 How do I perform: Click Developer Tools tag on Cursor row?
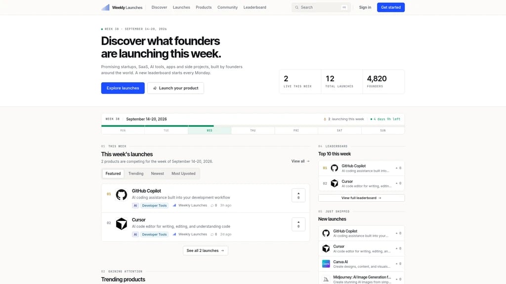pos(154,234)
